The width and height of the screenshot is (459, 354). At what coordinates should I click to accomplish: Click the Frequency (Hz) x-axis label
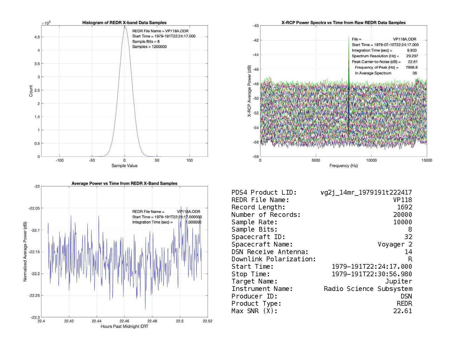point(344,166)
